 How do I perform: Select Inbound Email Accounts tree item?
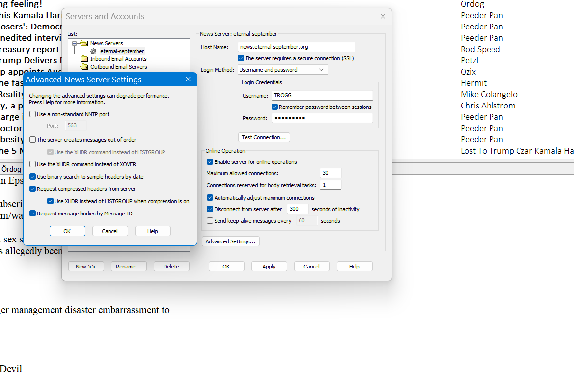tap(118, 59)
